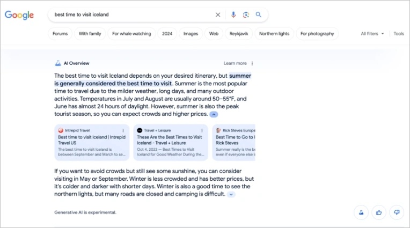Click Search Labs flask button at bottom
Screen dimensions: 410x228
point(361,212)
